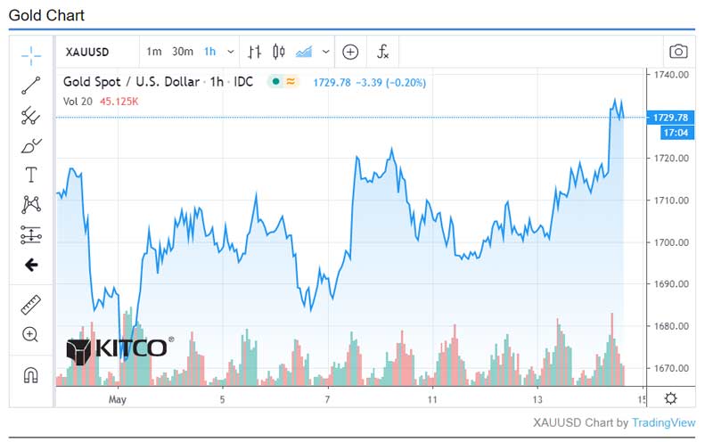Select the brush drawing tool
Screen dimensions: 713x442
point(31,145)
